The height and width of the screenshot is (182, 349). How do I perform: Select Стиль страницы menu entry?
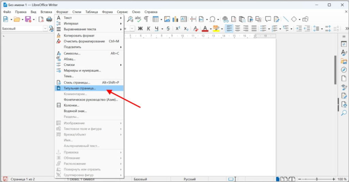click(89, 83)
